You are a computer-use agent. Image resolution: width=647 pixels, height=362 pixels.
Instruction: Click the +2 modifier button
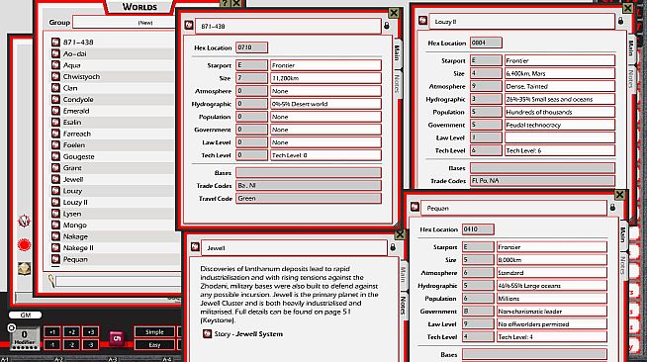tap(71, 332)
